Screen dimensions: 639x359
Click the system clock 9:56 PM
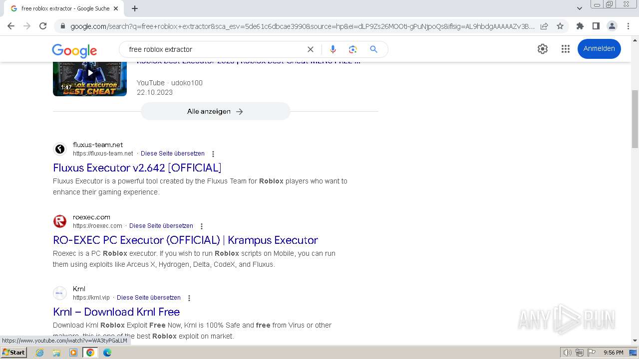point(614,353)
